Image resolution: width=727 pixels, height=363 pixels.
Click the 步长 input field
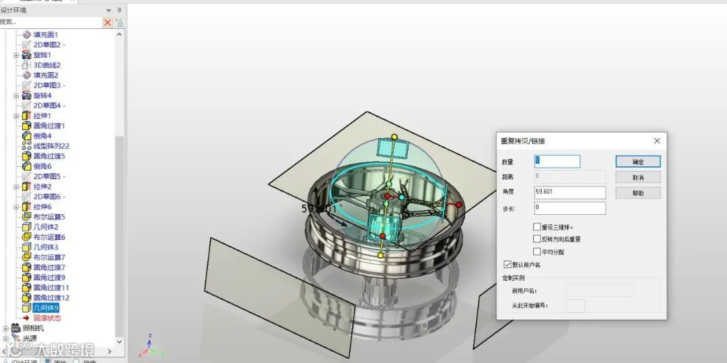click(x=570, y=208)
